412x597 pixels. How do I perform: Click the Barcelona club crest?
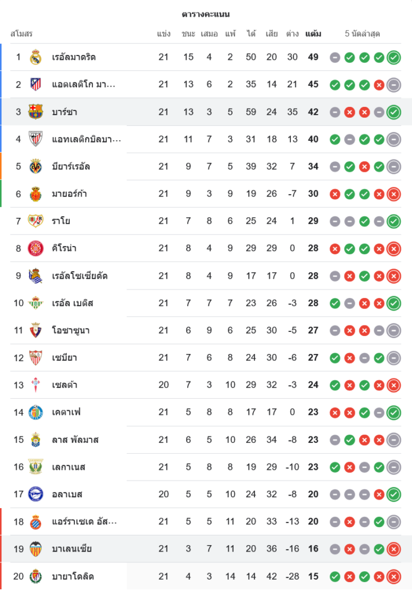click(36, 112)
